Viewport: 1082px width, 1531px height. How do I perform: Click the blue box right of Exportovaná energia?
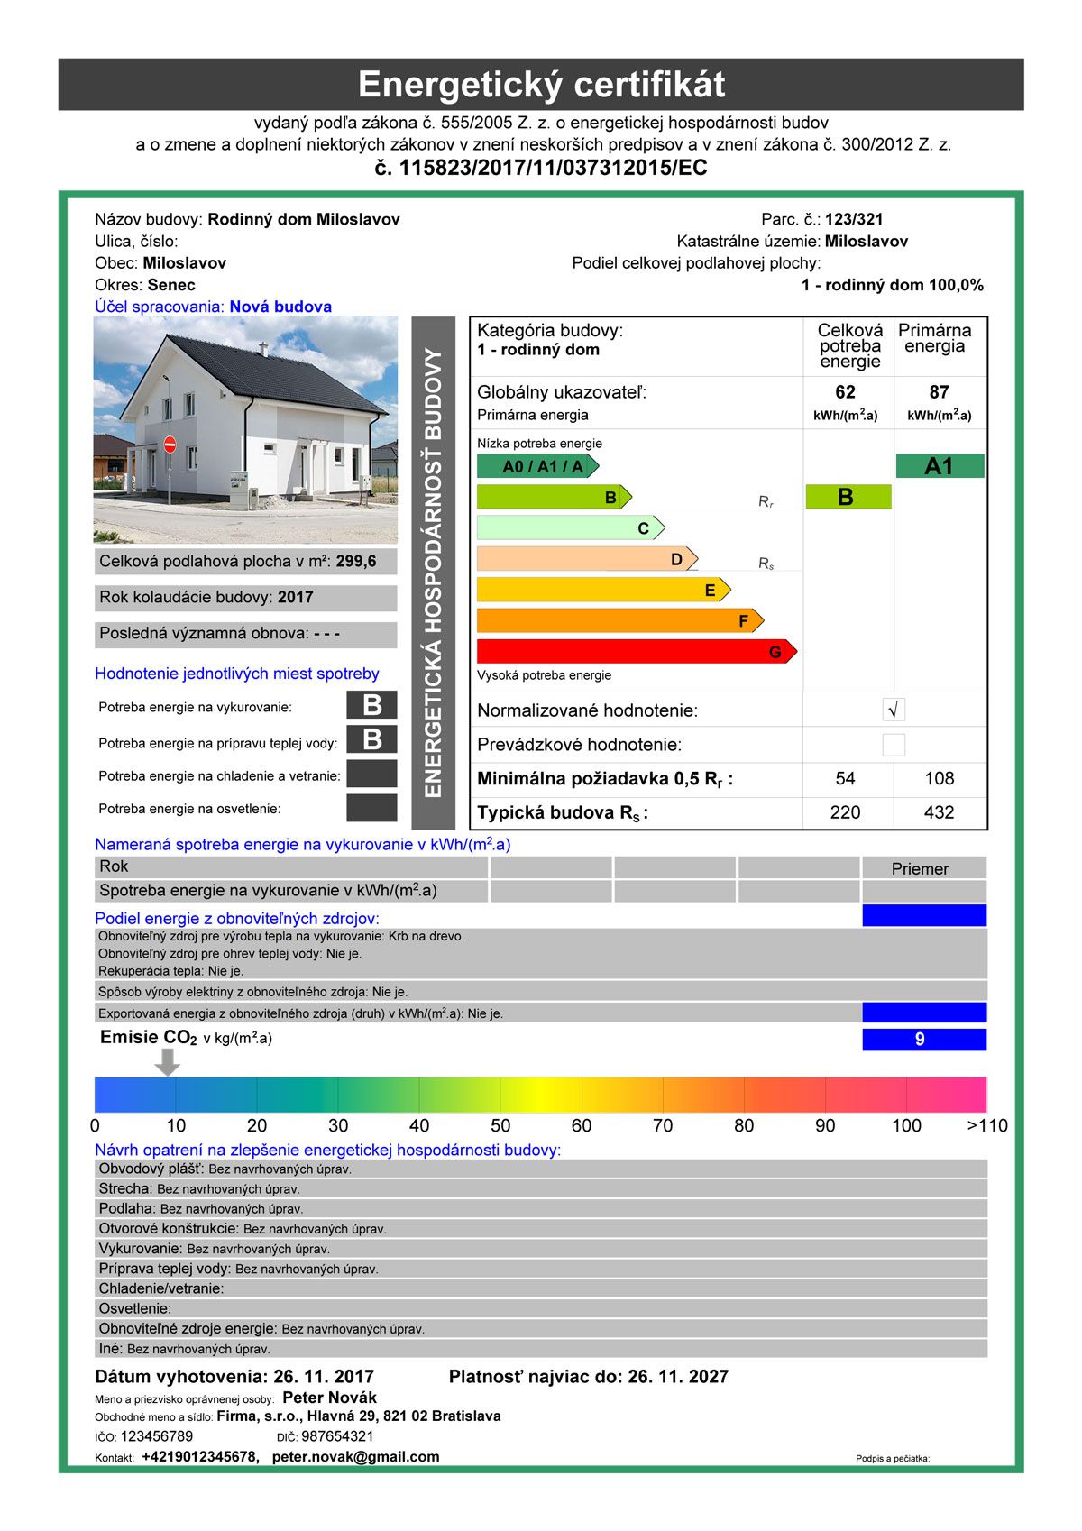[x=924, y=1012]
